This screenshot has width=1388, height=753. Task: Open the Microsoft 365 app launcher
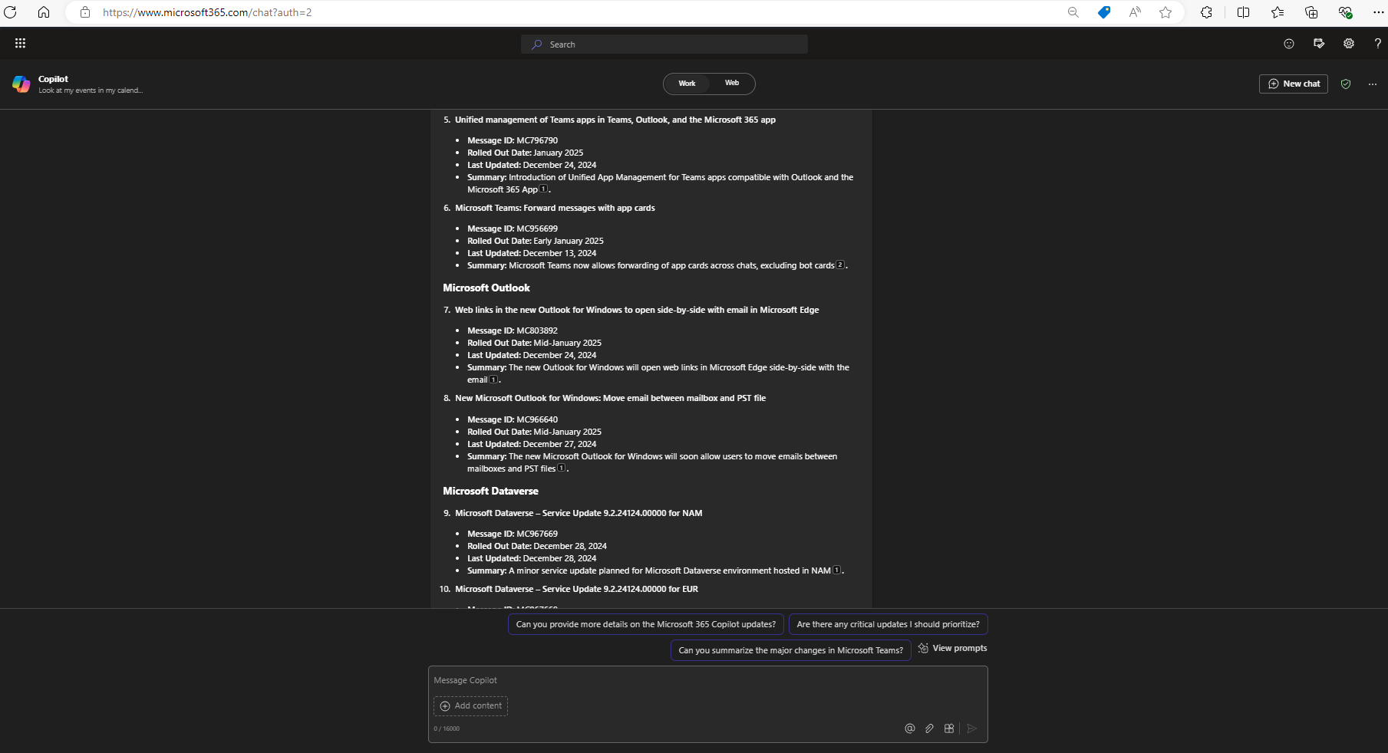[x=21, y=44]
